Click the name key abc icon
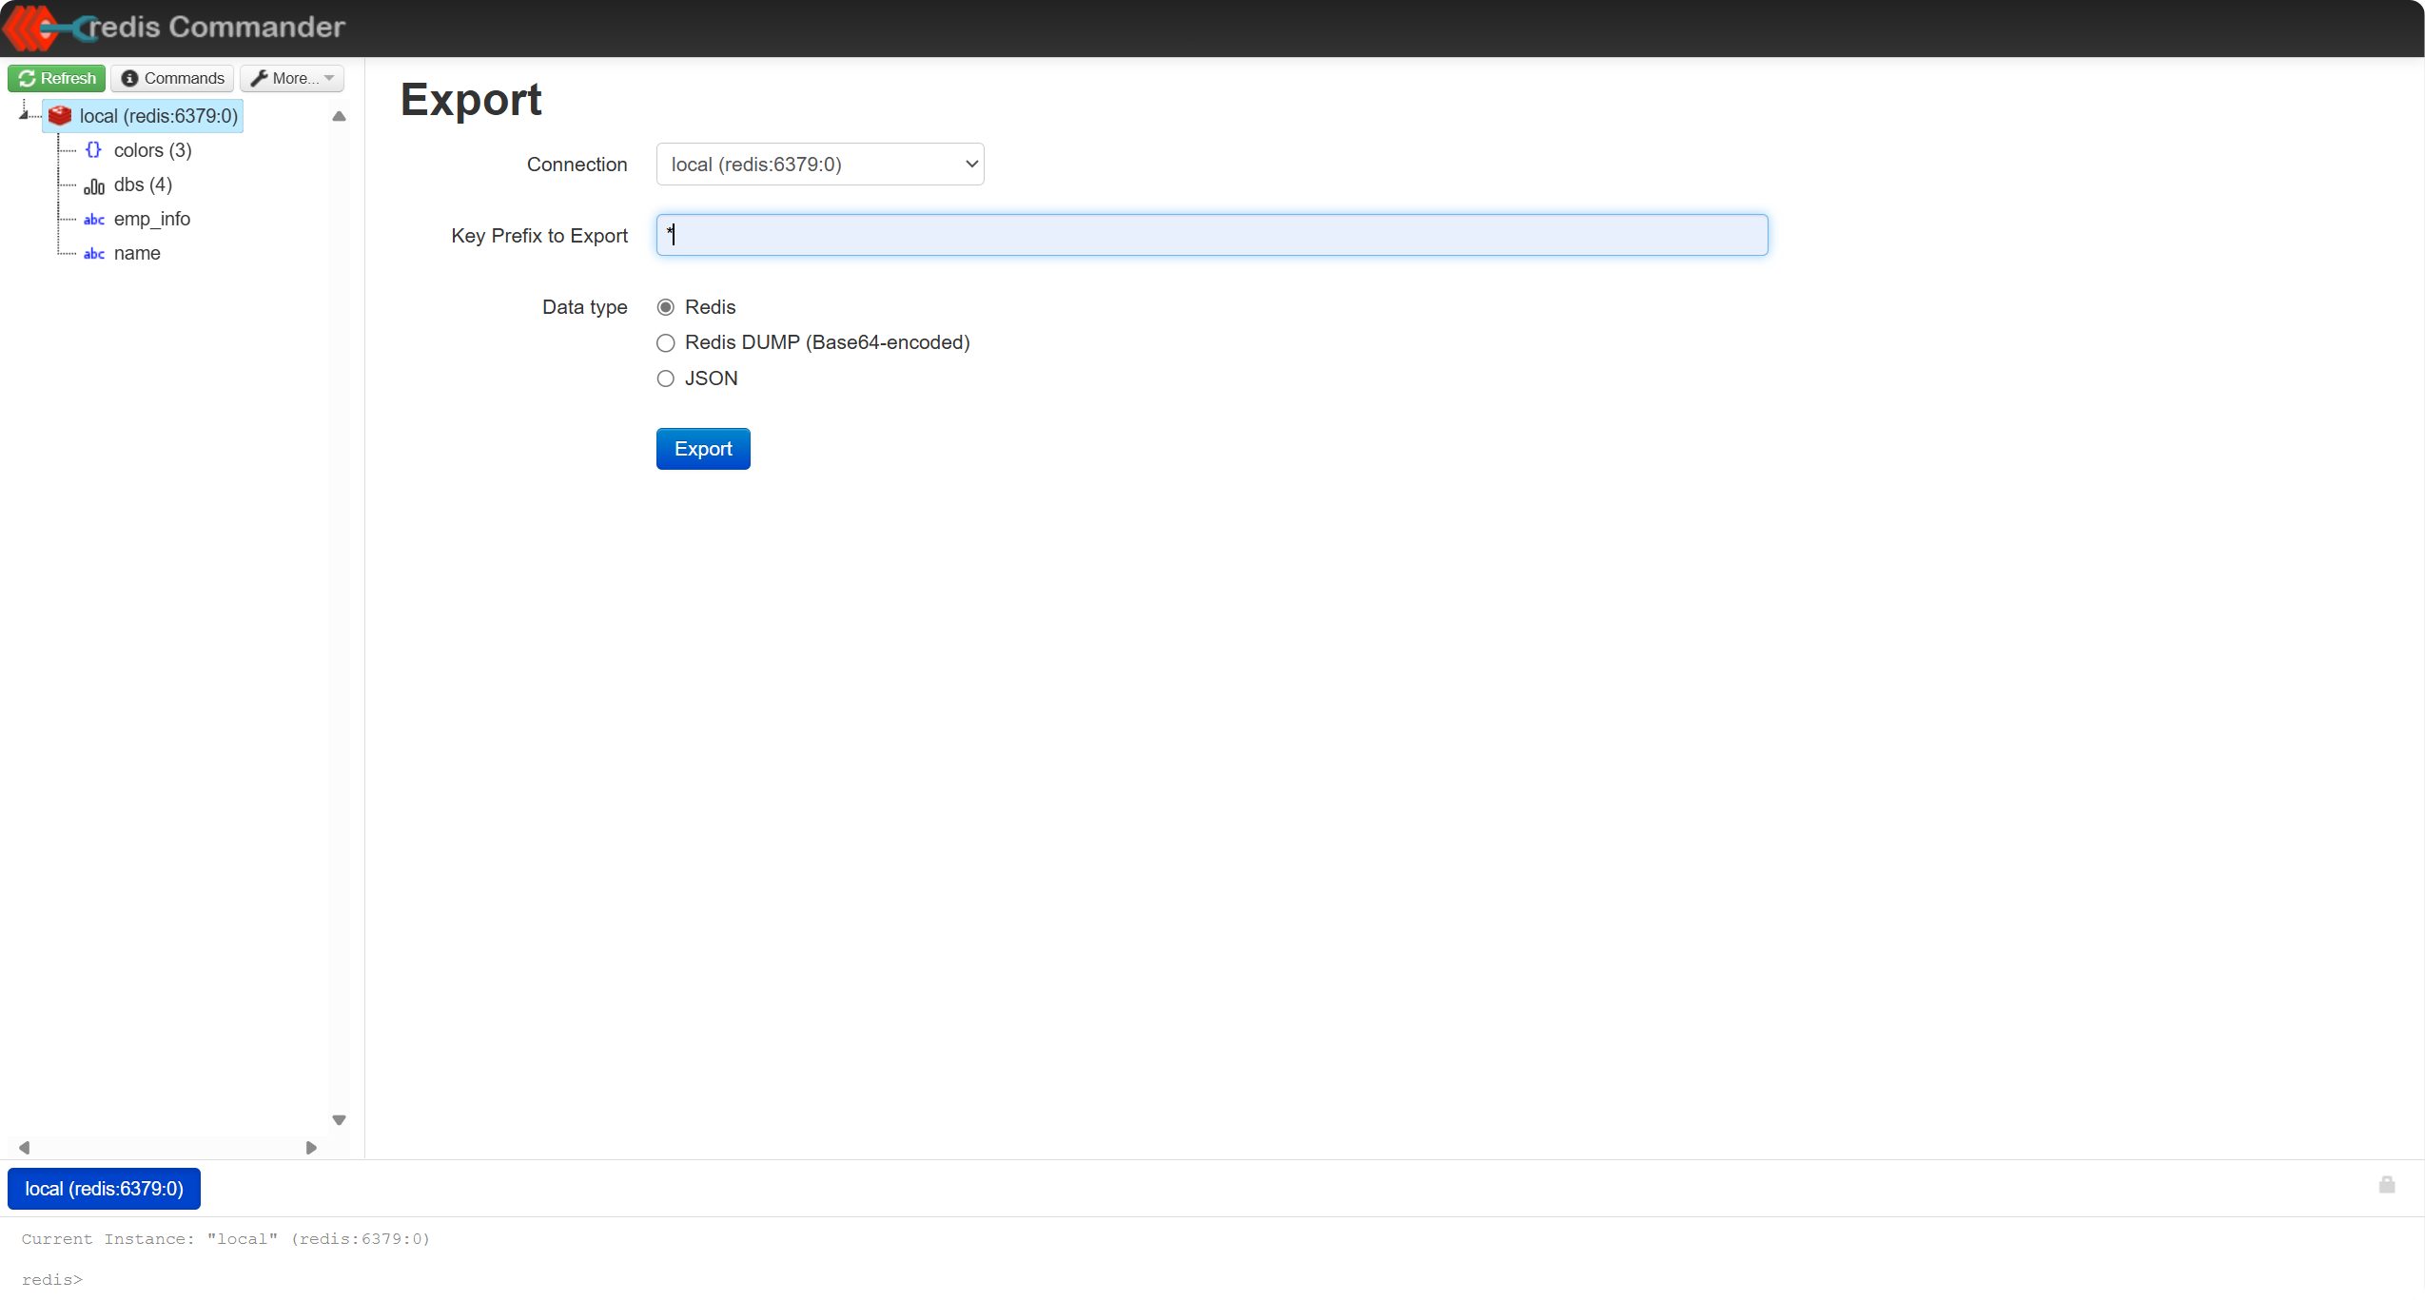This screenshot has height=1300, width=2425. (x=93, y=254)
